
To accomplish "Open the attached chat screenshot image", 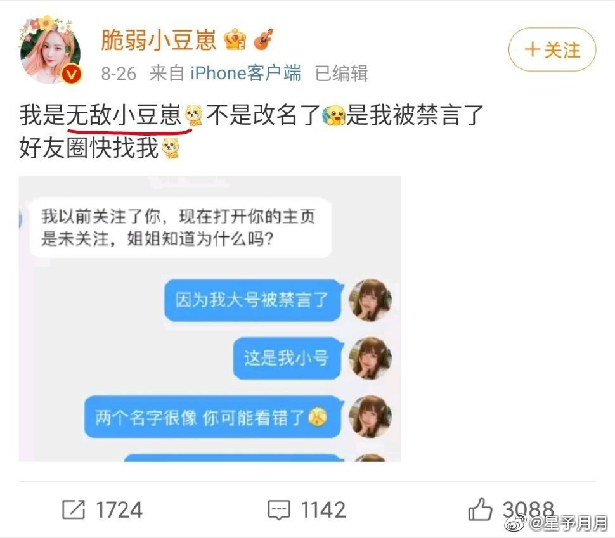I will coord(210,318).
